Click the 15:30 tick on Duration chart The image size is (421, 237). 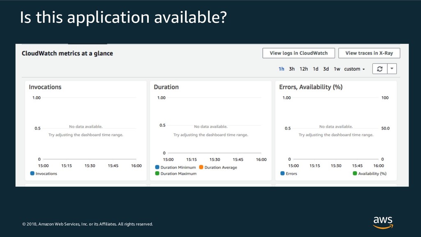[x=215, y=160]
